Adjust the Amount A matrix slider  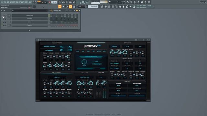(118, 96)
